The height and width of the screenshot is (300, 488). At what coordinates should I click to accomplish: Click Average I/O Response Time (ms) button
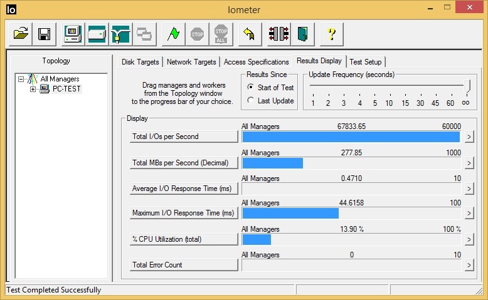click(x=184, y=189)
